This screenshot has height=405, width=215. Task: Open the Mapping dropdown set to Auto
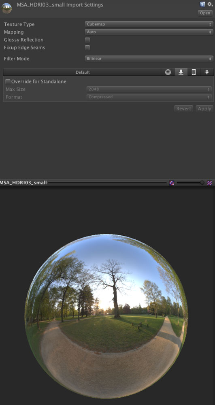tap(149, 32)
